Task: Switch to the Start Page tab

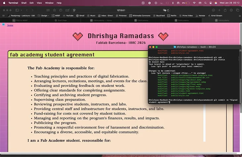Action: point(60,20)
